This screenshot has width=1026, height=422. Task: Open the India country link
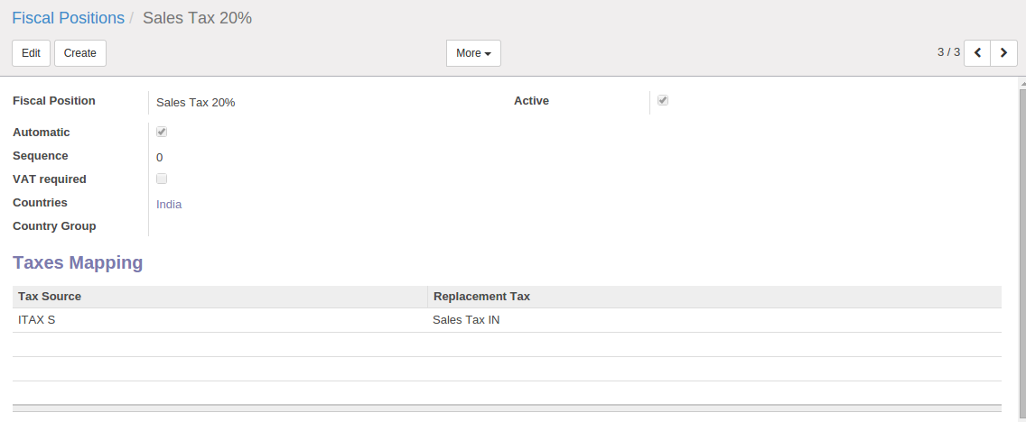click(x=169, y=205)
